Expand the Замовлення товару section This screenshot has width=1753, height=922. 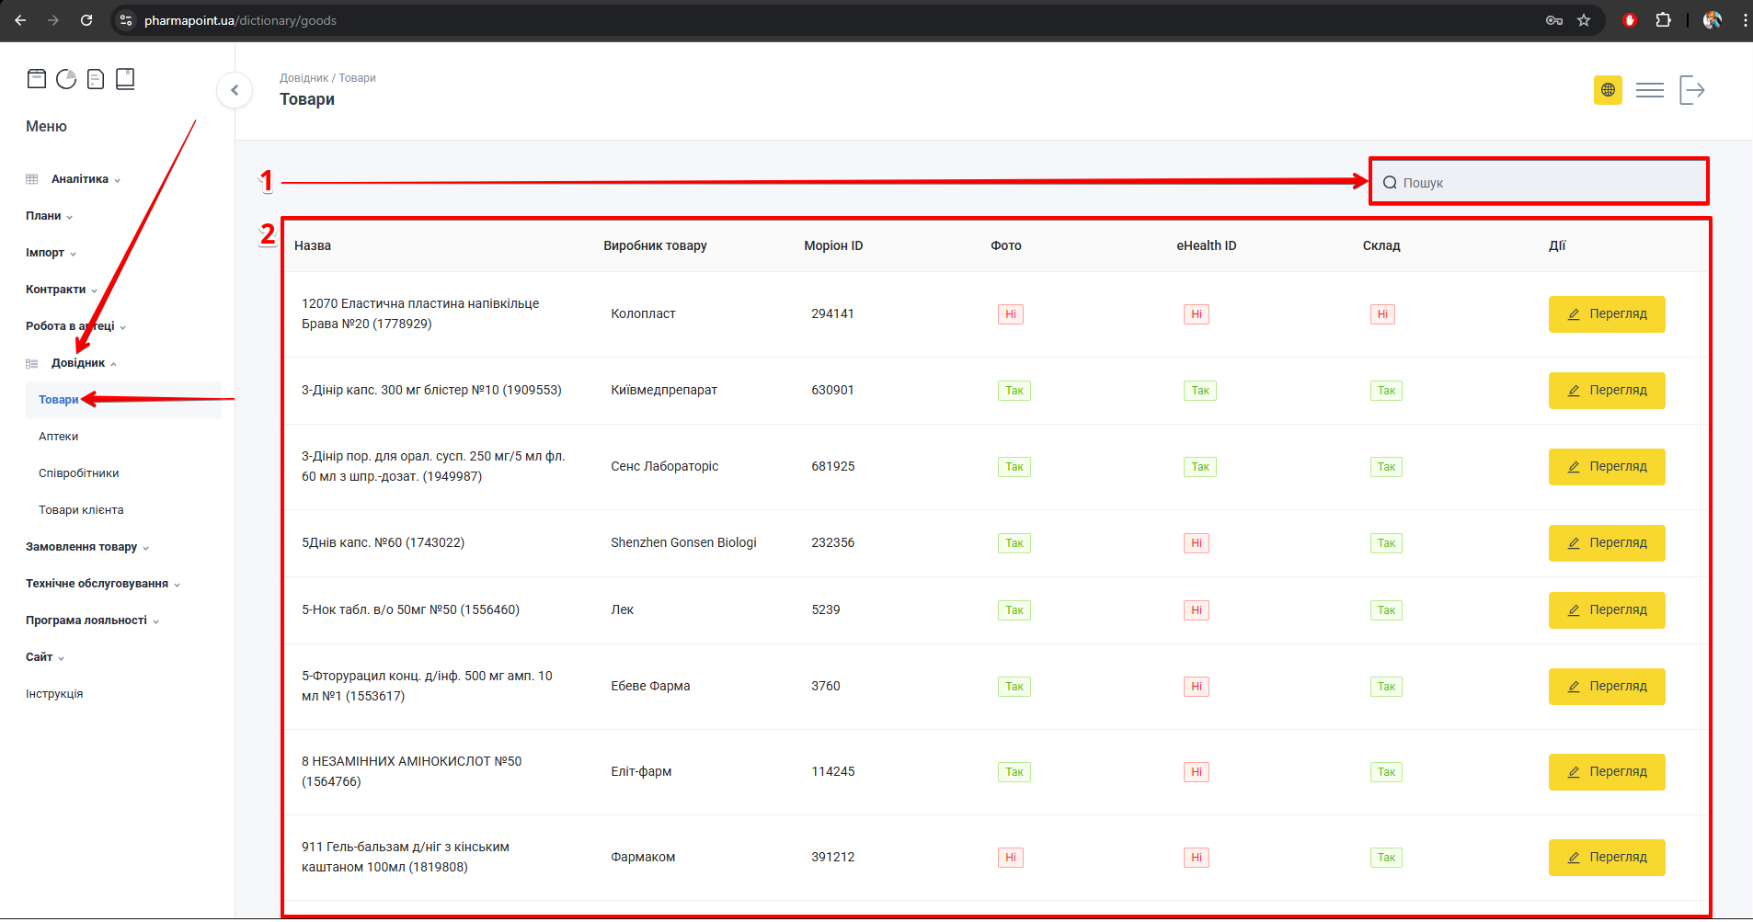pyautogui.click(x=82, y=547)
